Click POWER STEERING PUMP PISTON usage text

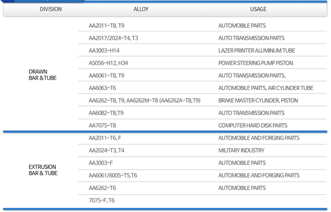(x=255, y=63)
